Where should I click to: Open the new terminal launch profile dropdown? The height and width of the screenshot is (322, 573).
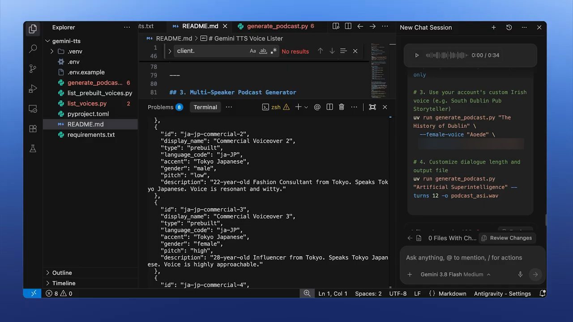[x=306, y=107]
